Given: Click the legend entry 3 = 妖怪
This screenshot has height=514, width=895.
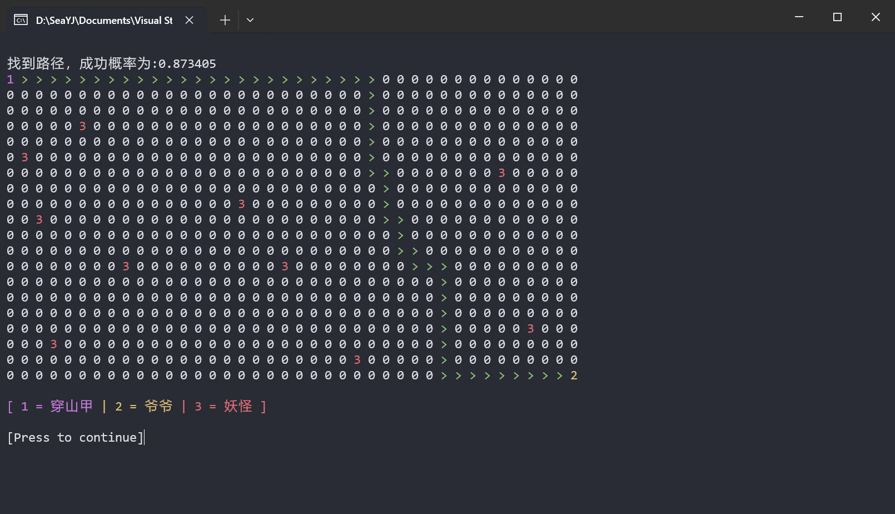Looking at the screenshot, I should coord(223,407).
